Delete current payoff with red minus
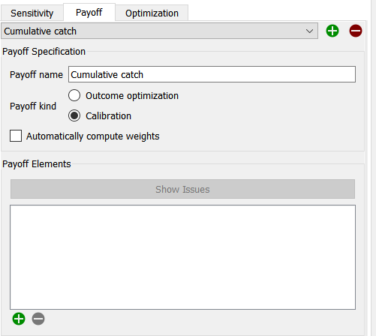 [356, 31]
